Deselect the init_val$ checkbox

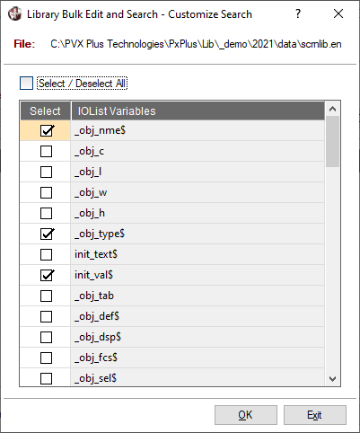click(47, 275)
